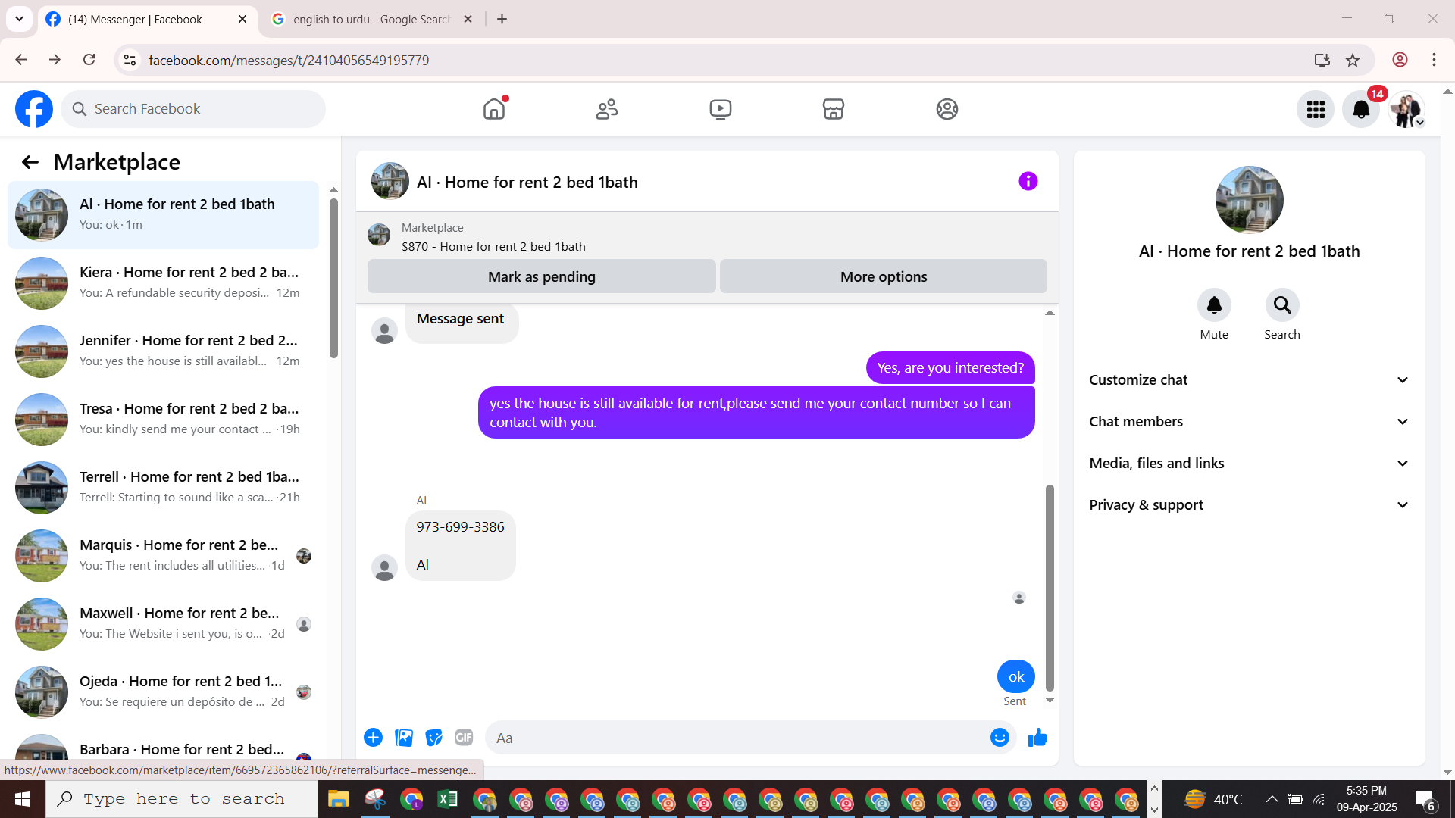The width and height of the screenshot is (1455, 818).
Task: Click the Mark as pending button
Action: click(542, 276)
